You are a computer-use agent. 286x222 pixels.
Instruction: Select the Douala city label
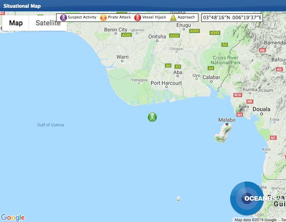coord(261,109)
